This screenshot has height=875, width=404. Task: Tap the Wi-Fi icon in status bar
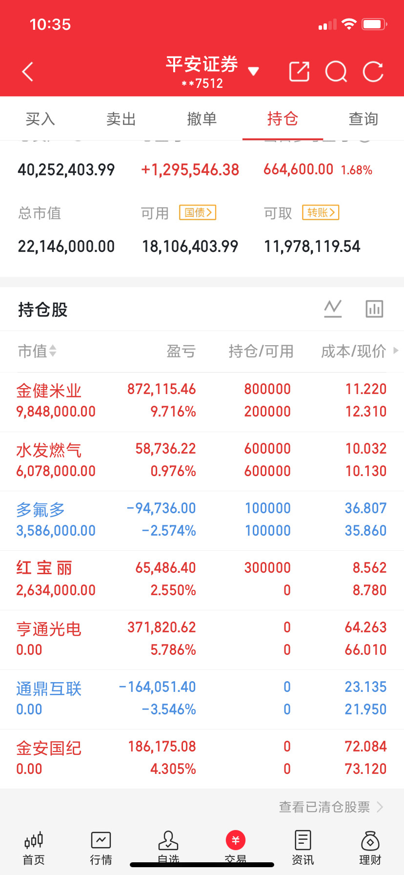349,24
